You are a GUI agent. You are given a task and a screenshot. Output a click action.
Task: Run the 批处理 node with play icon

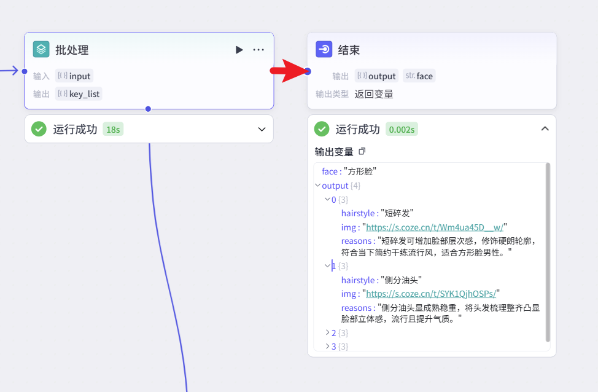239,50
